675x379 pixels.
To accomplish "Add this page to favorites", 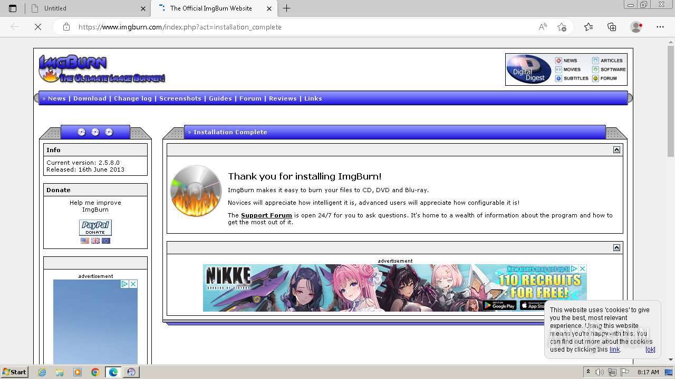I will pyautogui.click(x=562, y=27).
